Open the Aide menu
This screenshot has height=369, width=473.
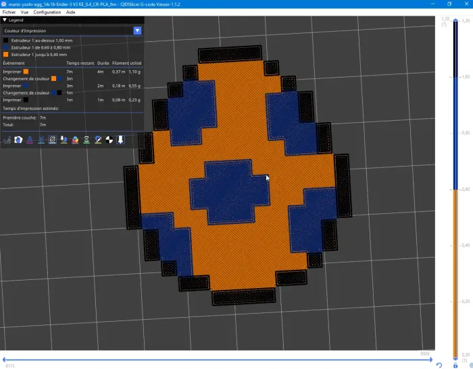coord(70,12)
